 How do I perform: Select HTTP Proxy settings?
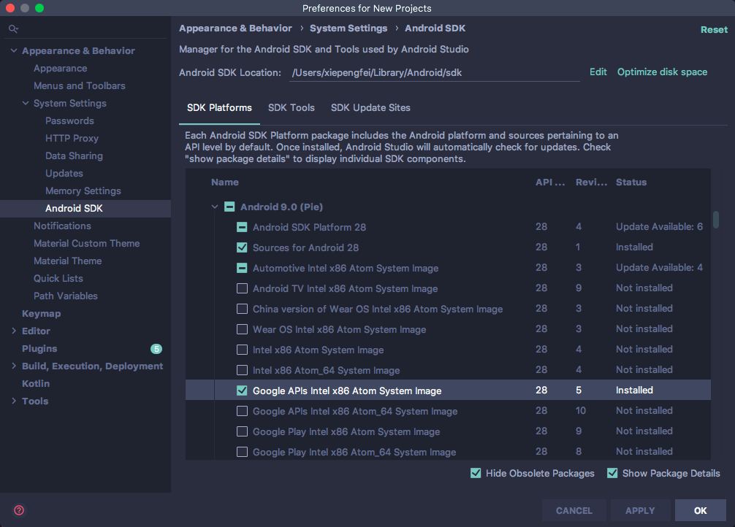(x=72, y=138)
